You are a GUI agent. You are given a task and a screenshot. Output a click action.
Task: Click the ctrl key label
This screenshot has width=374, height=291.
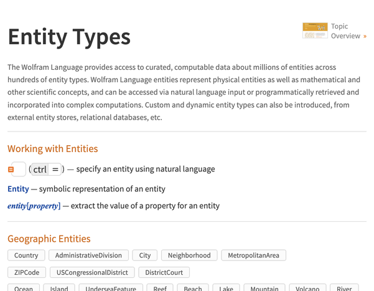[x=40, y=169]
